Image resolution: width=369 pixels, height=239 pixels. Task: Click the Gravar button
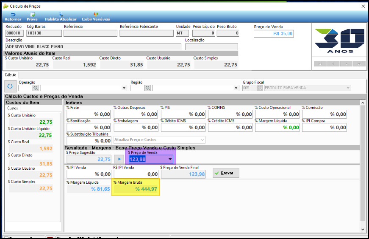click(x=226, y=173)
